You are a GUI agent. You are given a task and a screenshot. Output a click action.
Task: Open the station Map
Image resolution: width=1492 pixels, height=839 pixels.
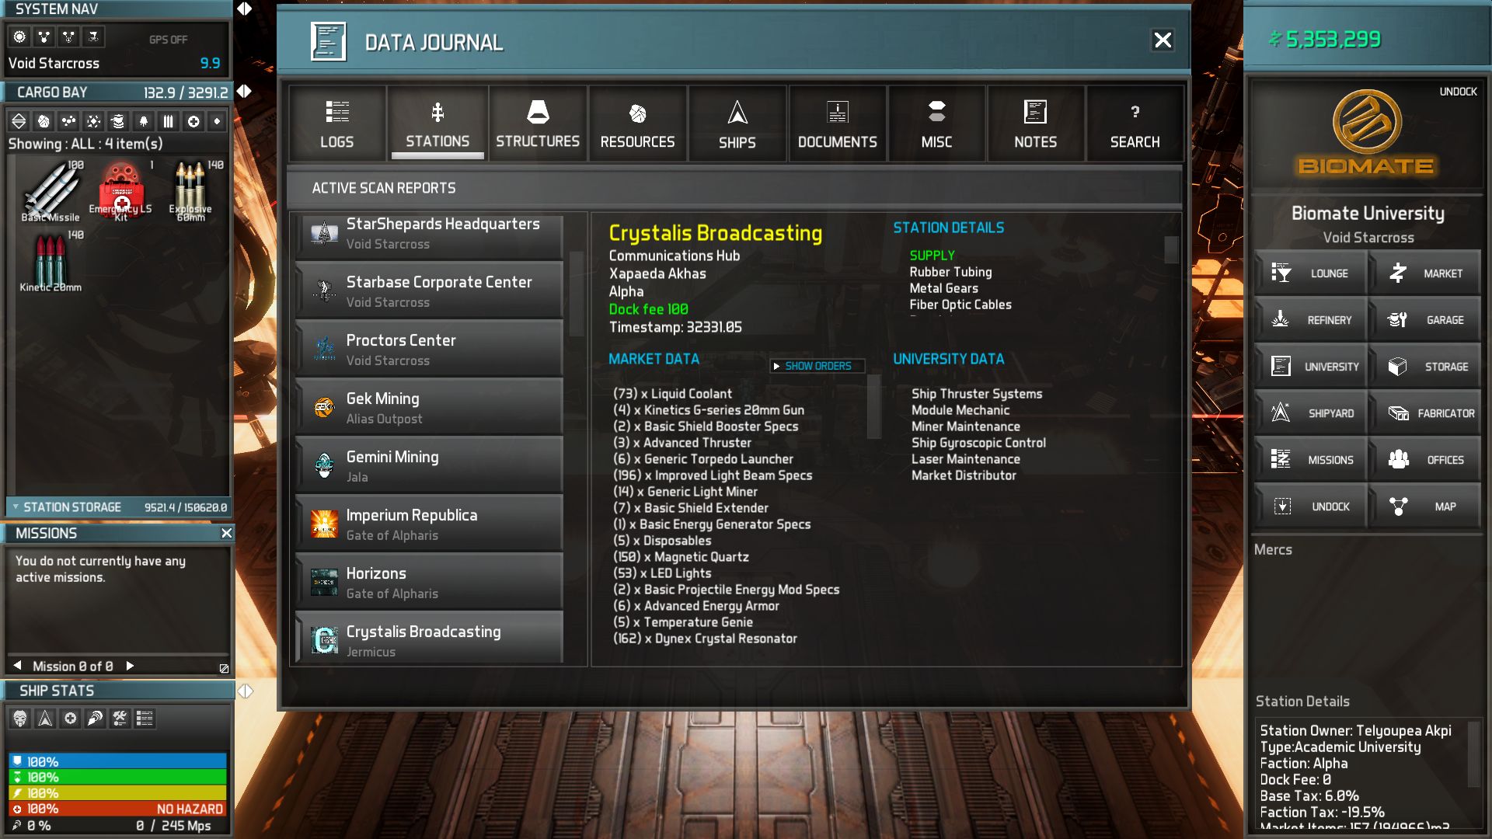(1424, 506)
